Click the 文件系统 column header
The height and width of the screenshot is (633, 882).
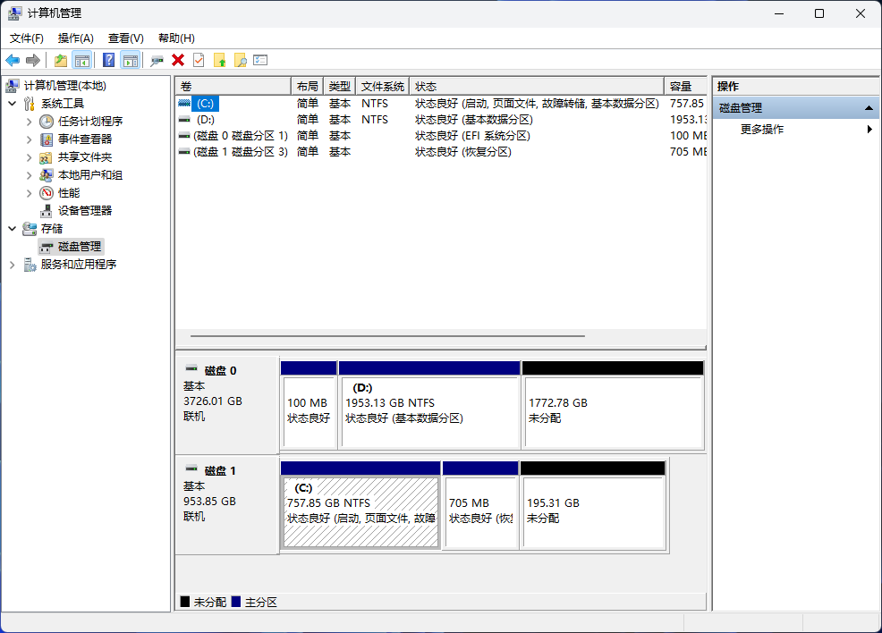(383, 86)
